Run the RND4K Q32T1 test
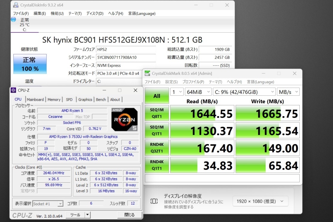 point(157,148)
